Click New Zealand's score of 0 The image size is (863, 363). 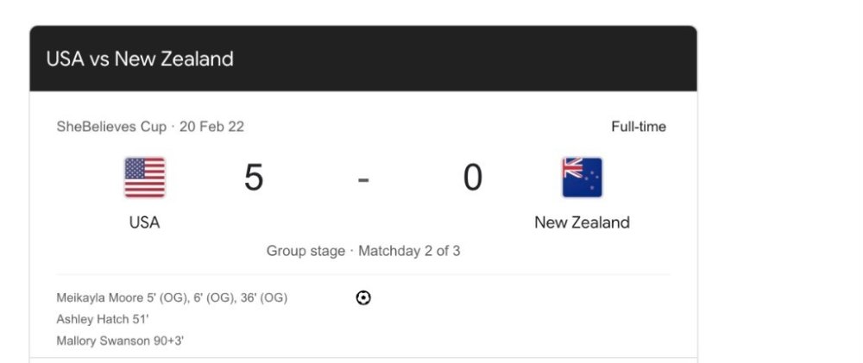click(x=472, y=178)
